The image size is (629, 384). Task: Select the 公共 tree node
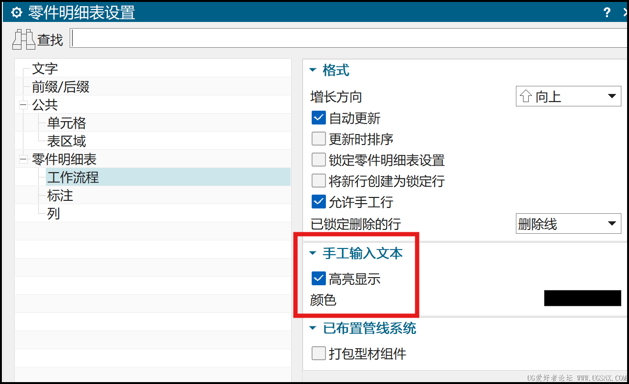45,105
